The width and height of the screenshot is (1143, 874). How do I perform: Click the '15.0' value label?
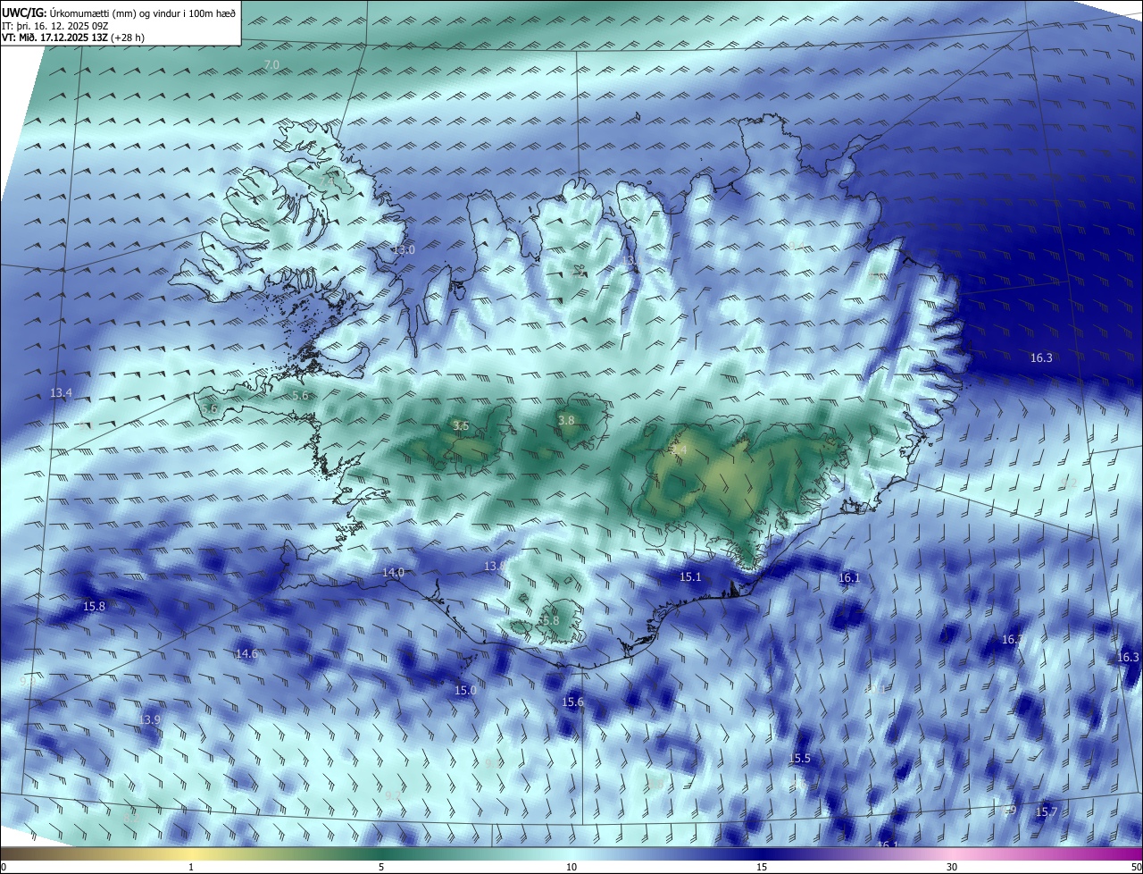(x=465, y=691)
